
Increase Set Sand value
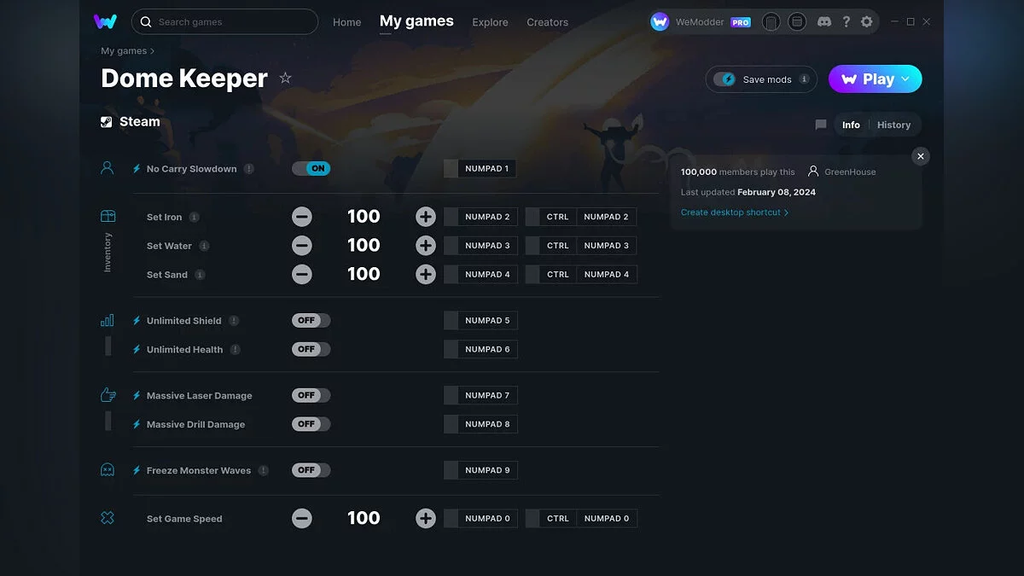click(x=426, y=275)
